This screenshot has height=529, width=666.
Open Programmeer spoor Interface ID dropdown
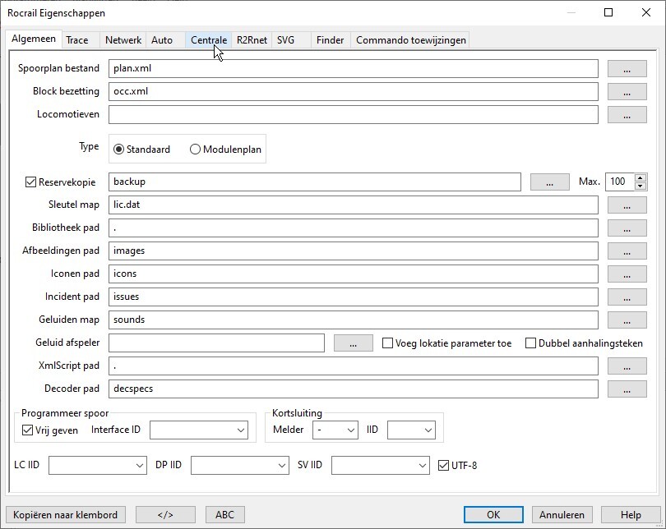click(199, 430)
